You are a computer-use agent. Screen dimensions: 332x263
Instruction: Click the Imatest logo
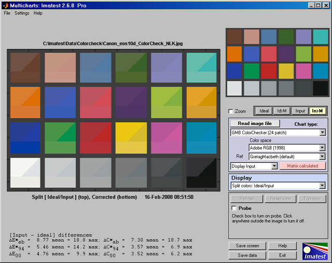pos(315,252)
